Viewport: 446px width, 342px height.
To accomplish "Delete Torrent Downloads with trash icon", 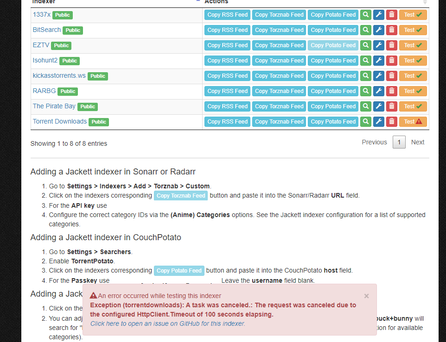I will click(392, 122).
